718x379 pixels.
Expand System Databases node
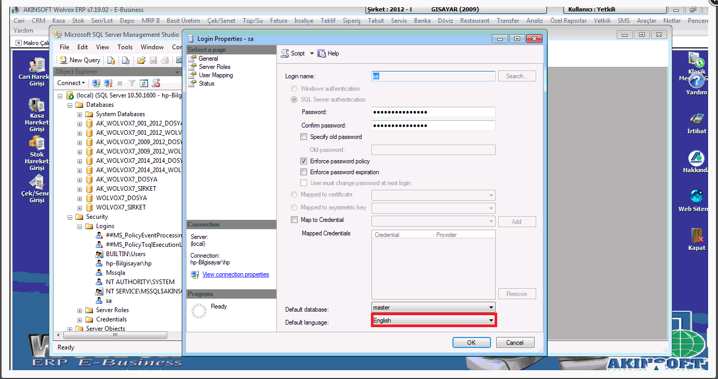click(x=79, y=114)
